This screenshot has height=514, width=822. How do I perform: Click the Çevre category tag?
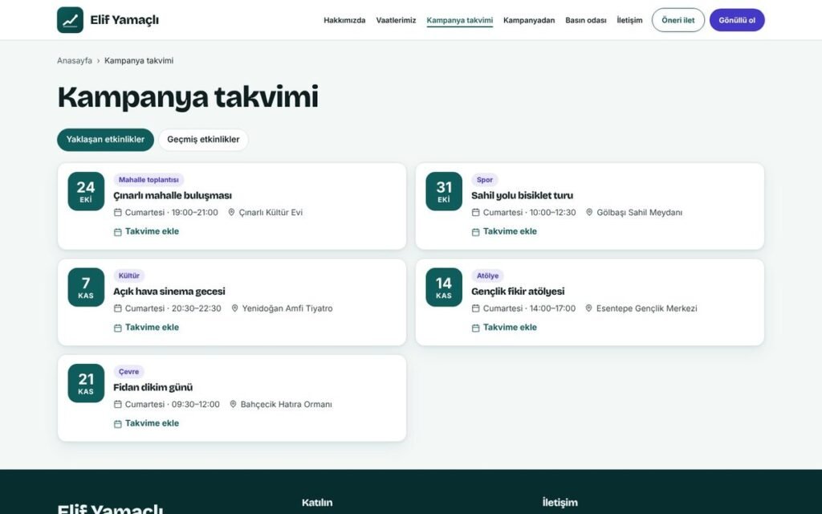point(129,372)
